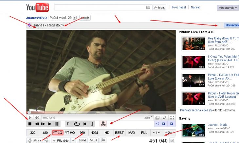Click the Juanes - Regalito.flv file name
This screenshot has height=143, width=239.
click(x=49, y=25)
